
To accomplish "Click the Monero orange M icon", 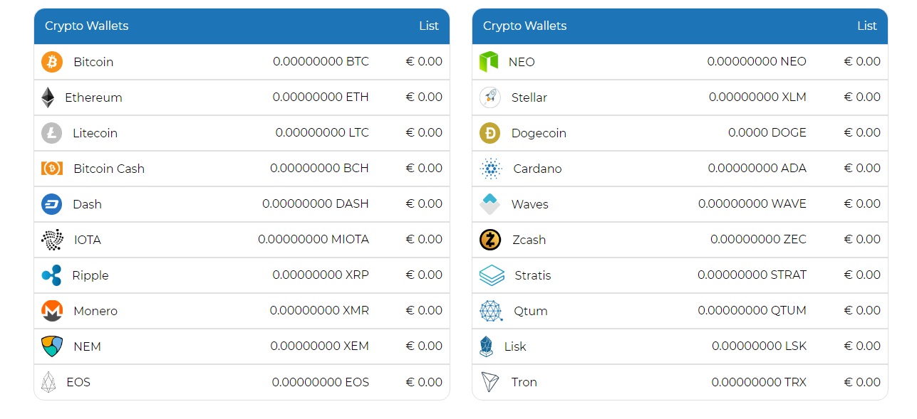I will pyautogui.click(x=52, y=311).
